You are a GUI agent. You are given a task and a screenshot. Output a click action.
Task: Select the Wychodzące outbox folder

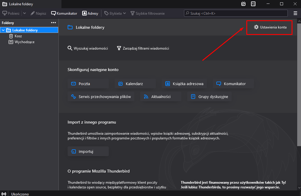24,42
